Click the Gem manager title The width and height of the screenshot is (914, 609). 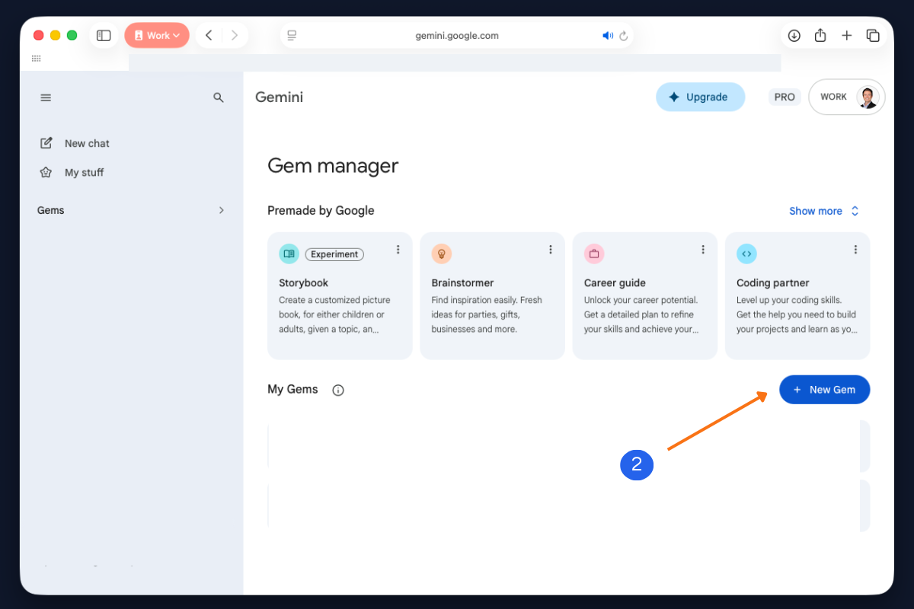tap(333, 166)
